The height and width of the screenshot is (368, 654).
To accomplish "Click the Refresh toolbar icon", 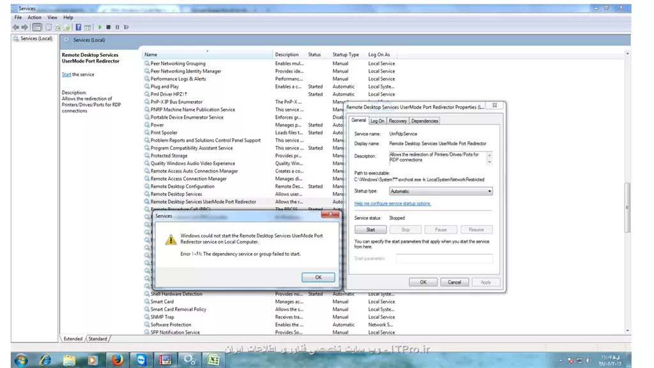I will [57, 27].
